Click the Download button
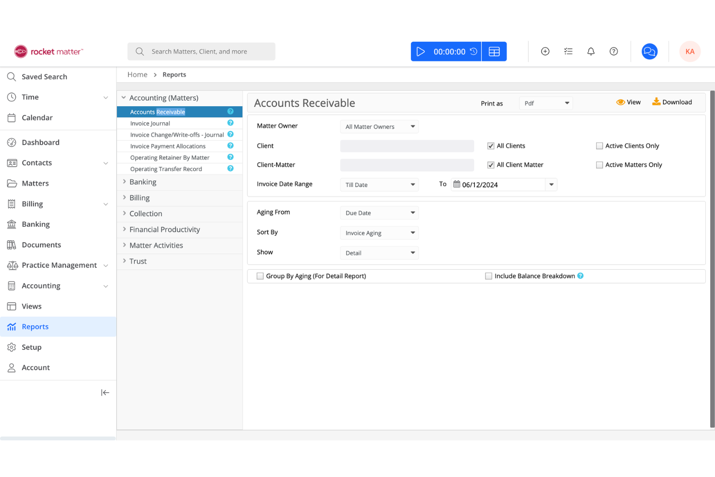Image resolution: width=715 pixels, height=477 pixels. [x=672, y=102]
